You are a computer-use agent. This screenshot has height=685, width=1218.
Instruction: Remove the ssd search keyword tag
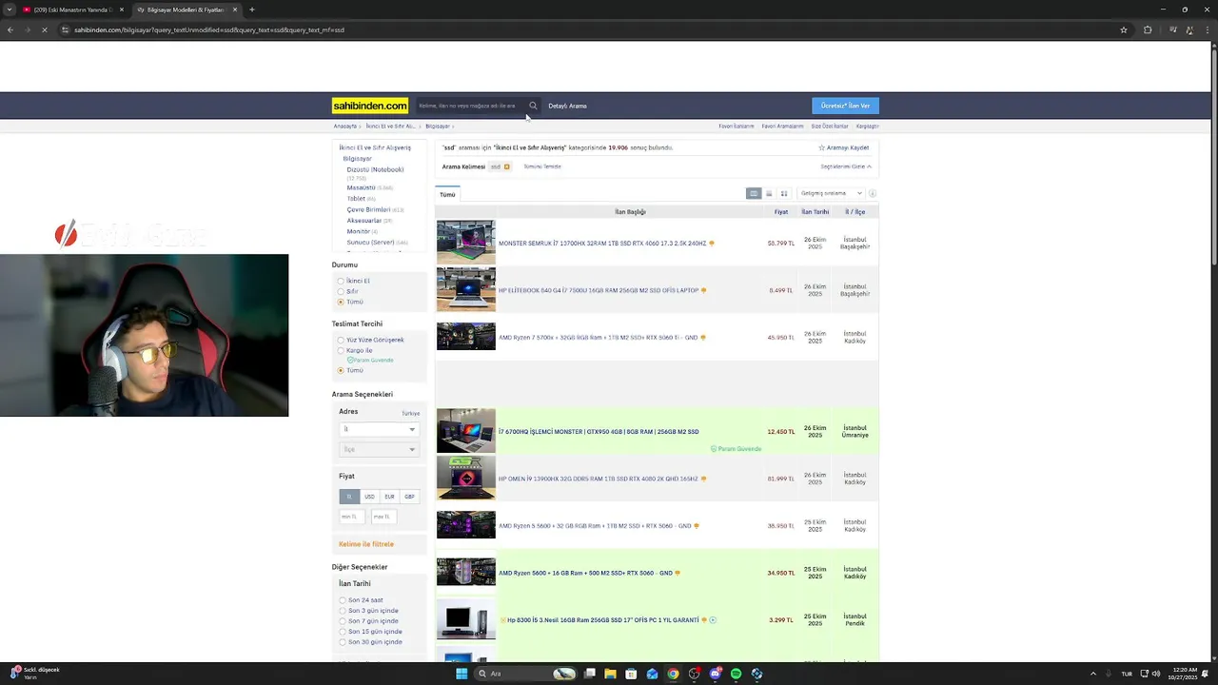coord(506,166)
